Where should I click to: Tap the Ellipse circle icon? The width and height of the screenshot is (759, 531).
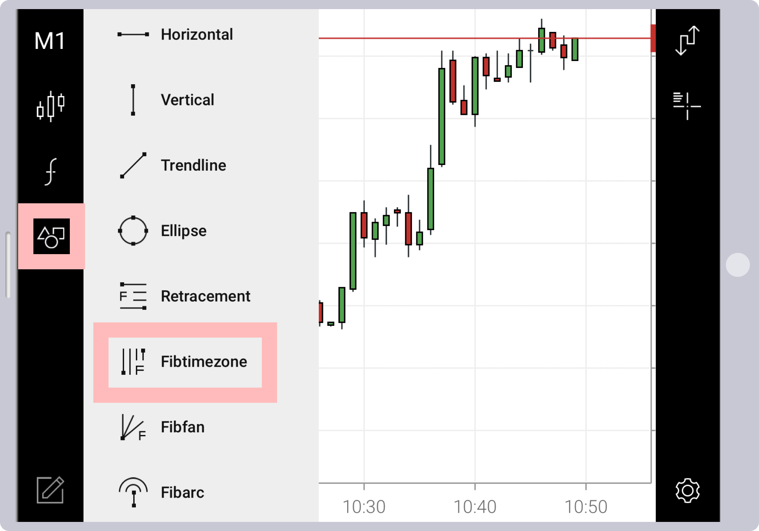[133, 231]
